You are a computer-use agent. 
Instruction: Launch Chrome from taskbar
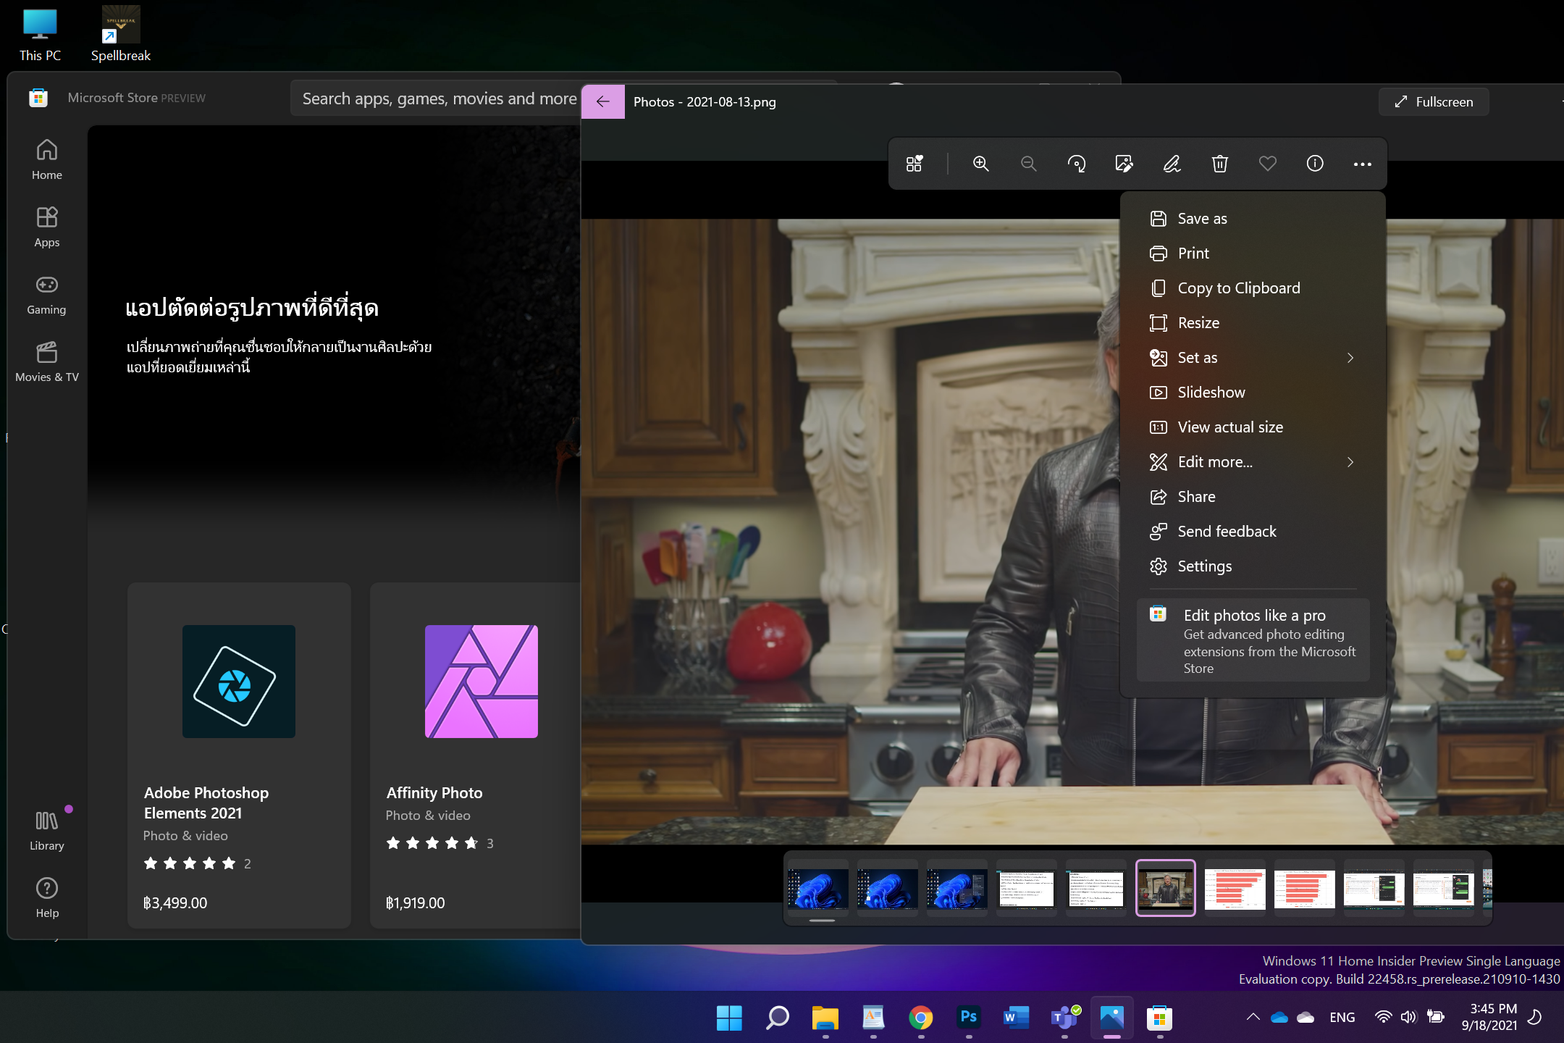click(x=920, y=1018)
